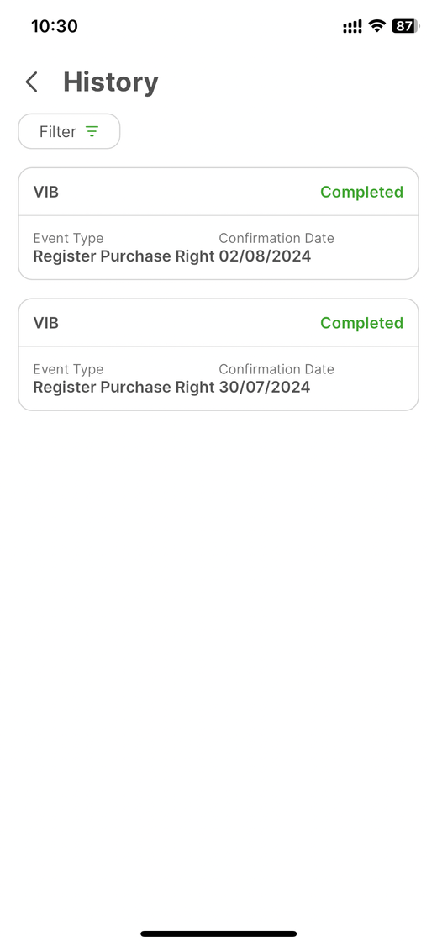The width and height of the screenshot is (437, 946).
Task: Tap Completed status on 30/07/2024 entry
Action: (x=361, y=323)
